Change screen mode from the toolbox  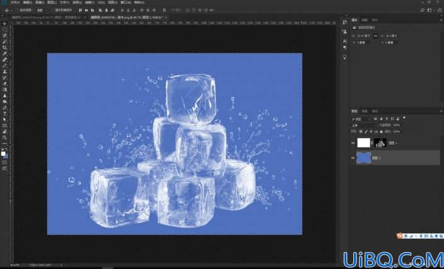tap(4, 168)
